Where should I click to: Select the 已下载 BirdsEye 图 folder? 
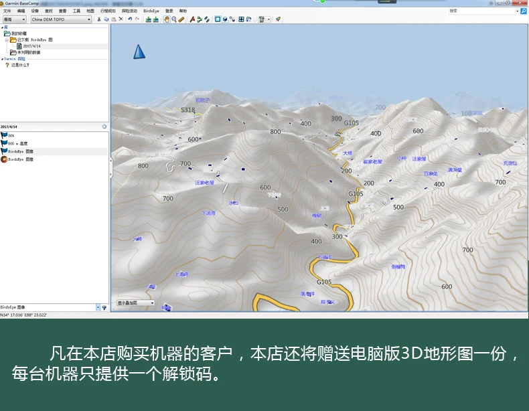(x=31, y=39)
